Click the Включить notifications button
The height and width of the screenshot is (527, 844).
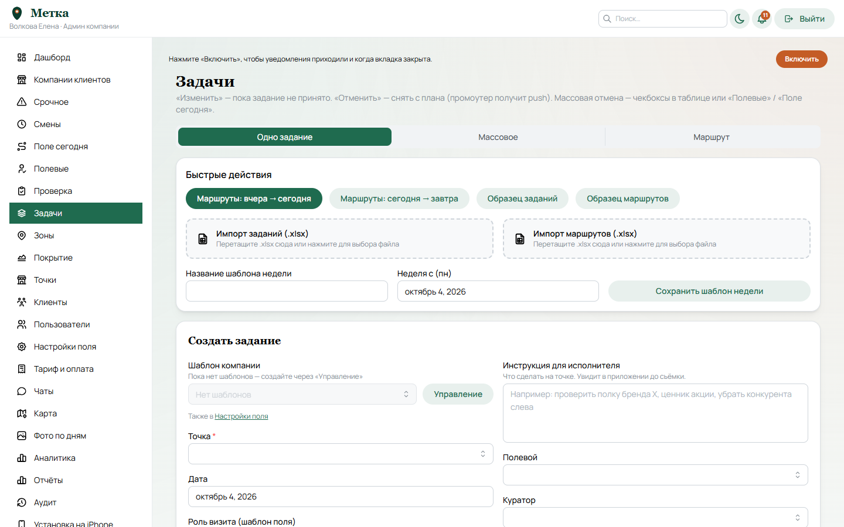point(801,59)
